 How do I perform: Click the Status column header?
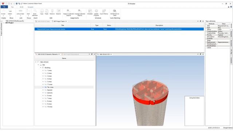(x=109, y=25)
